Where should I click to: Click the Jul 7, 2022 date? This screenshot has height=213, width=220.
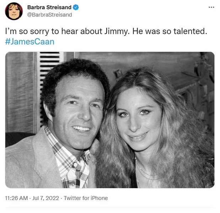tap(45, 198)
